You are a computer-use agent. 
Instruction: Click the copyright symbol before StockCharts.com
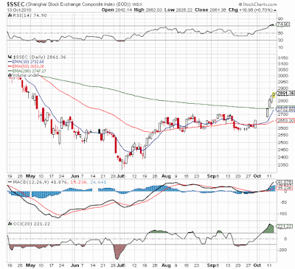click(x=240, y=4)
